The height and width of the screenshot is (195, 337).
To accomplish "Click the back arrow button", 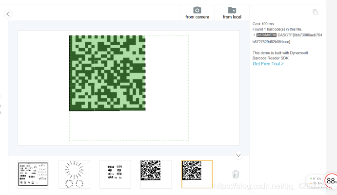I will point(8,14).
